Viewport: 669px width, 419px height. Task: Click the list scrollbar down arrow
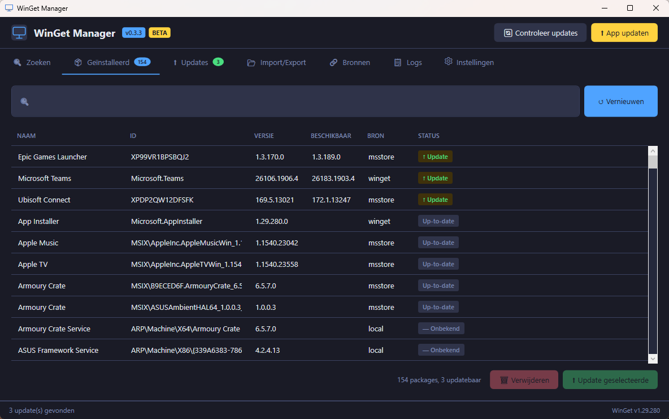[653, 358]
